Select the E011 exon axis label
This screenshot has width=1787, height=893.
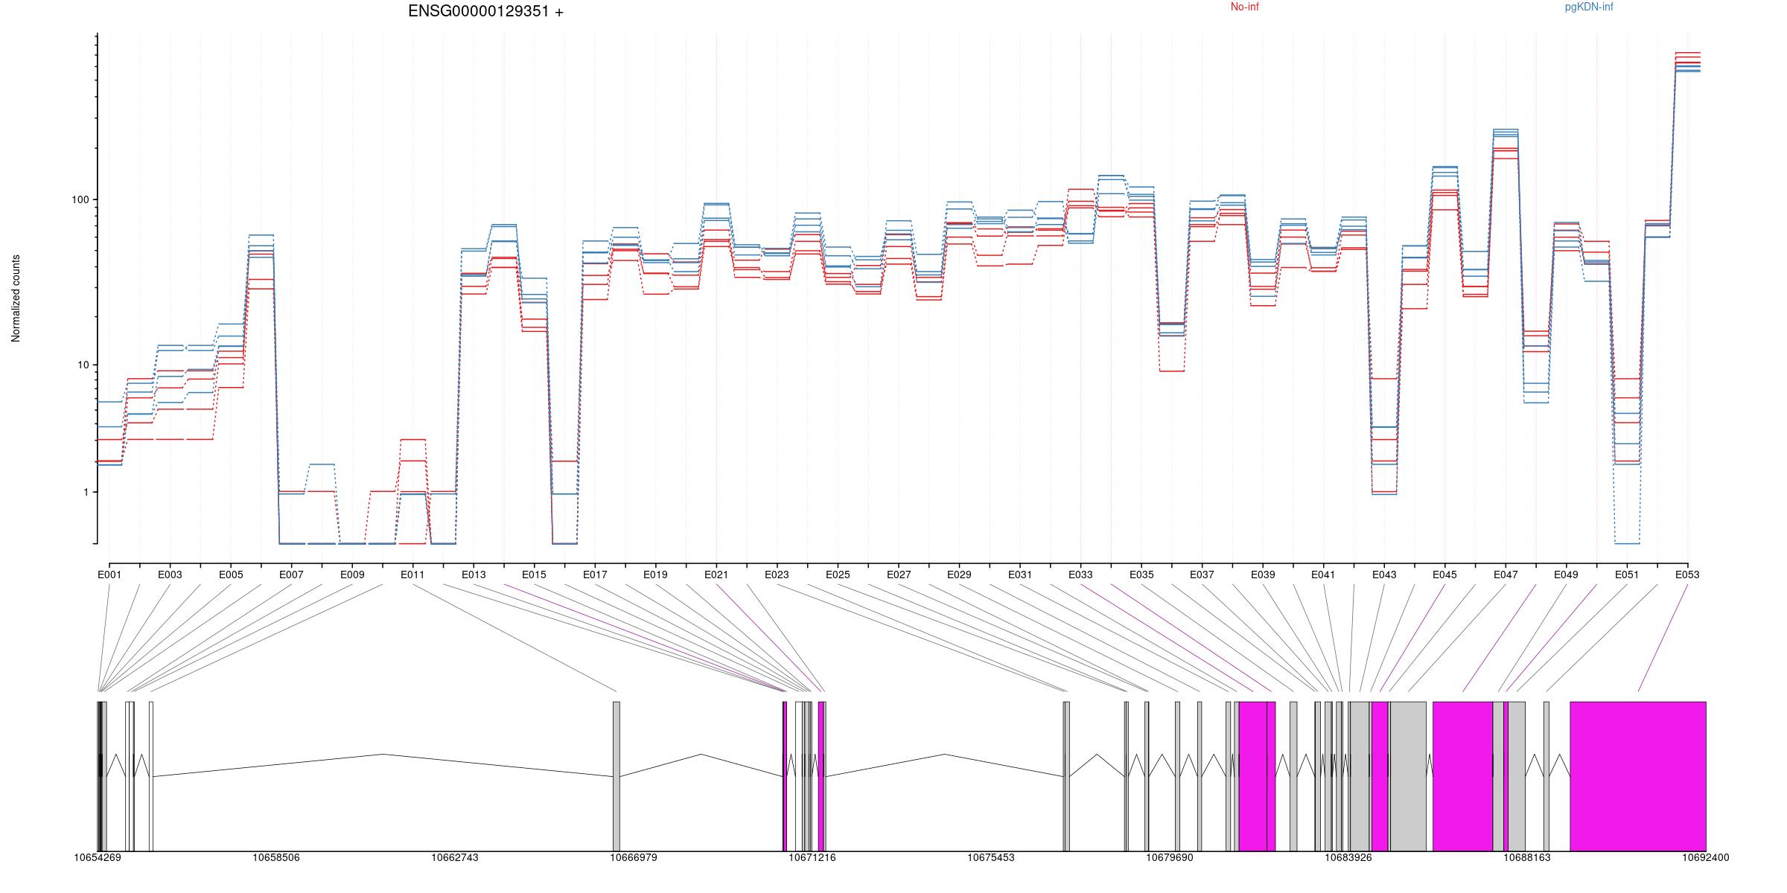412,575
